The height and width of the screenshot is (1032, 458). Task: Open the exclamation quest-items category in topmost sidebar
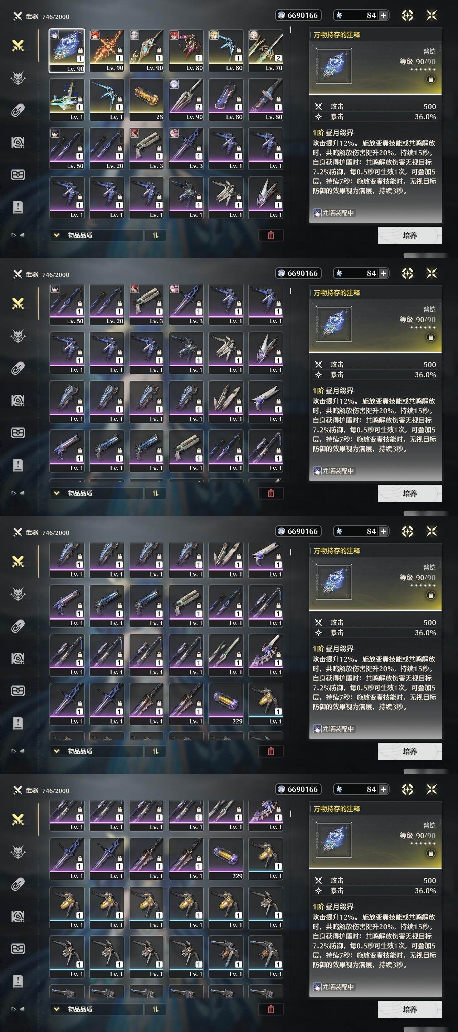(18, 207)
